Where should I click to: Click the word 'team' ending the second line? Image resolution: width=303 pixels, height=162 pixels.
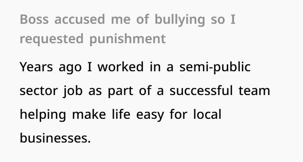click(x=255, y=91)
